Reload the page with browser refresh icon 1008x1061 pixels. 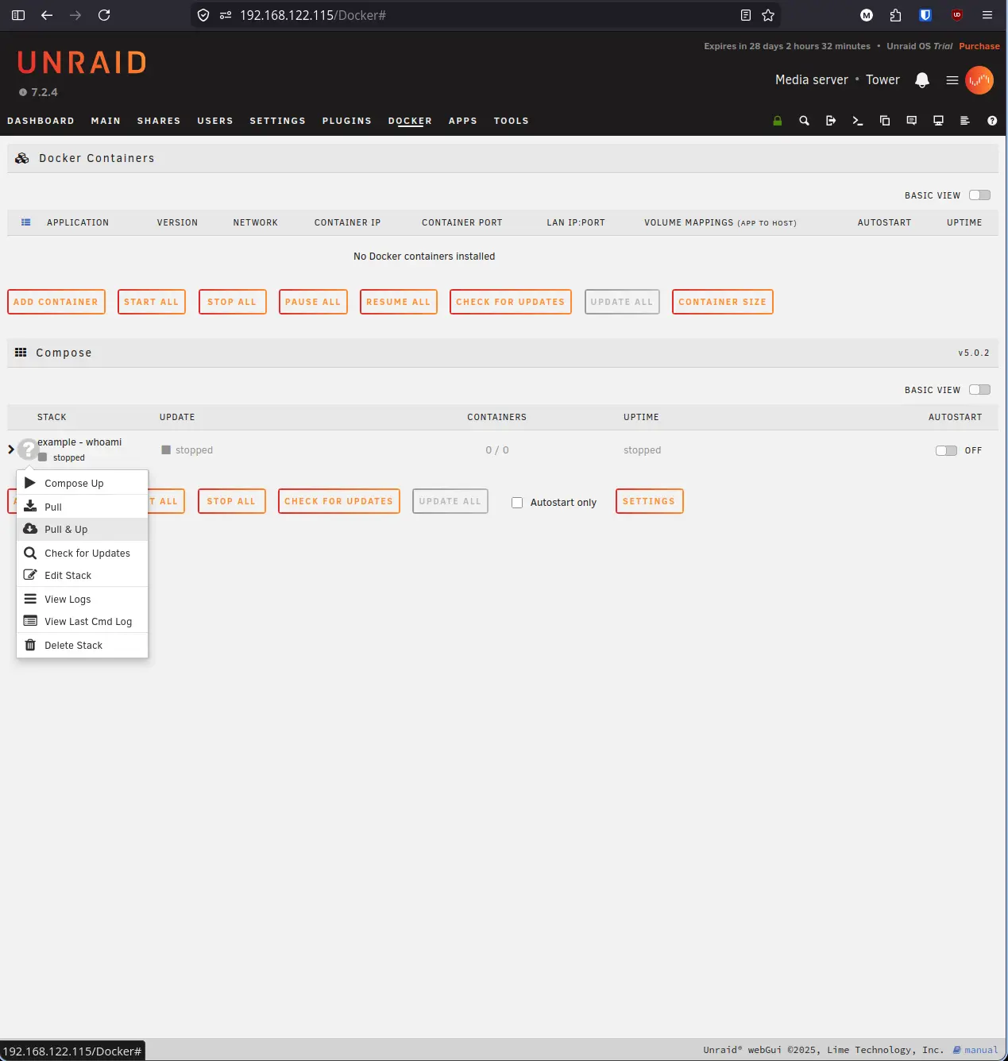point(104,15)
